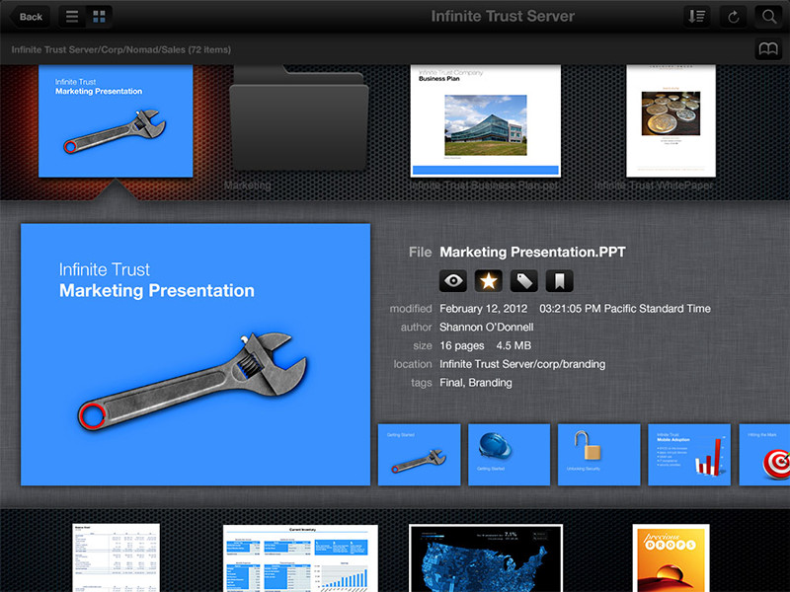Bookmark the Marketing Presentation file
This screenshot has width=790, height=592.
coord(558,281)
